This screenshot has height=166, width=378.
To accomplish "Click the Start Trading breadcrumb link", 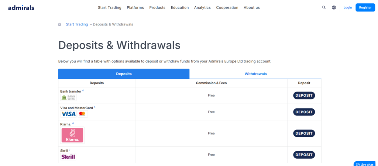I will click(77, 24).
